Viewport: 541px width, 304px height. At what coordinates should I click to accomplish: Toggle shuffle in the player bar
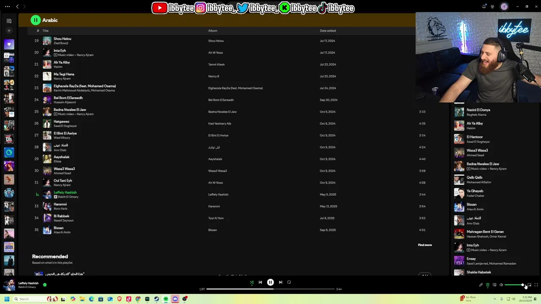point(251,282)
